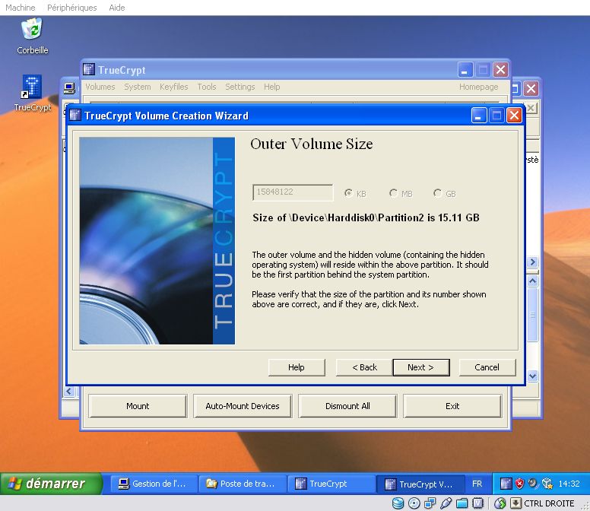The image size is (590, 511).
Task: Click the Outer Volume Size heading
Action: [x=312, y=144]
